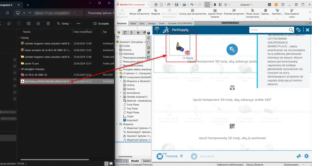Screen dimensions: 312x166
Task: Click Data modyfikacji column header
Action: [x=83, y=32]
